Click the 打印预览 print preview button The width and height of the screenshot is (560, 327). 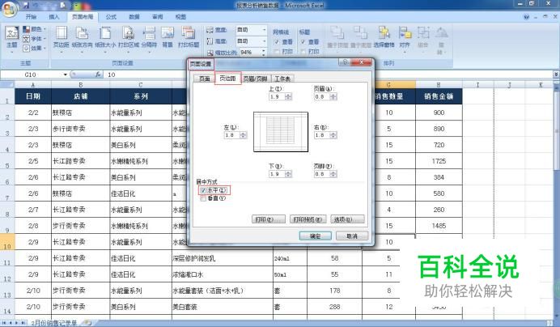tap(308, 219)
